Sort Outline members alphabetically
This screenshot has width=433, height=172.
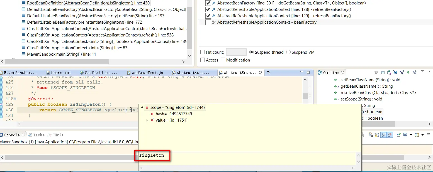(389, 72)
